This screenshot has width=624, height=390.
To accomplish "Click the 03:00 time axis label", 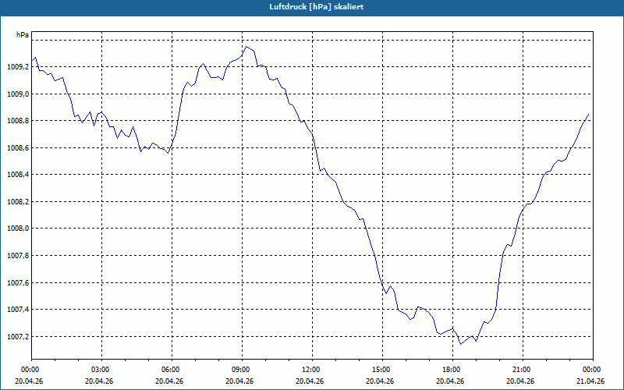I will click(x=101, y=370).
